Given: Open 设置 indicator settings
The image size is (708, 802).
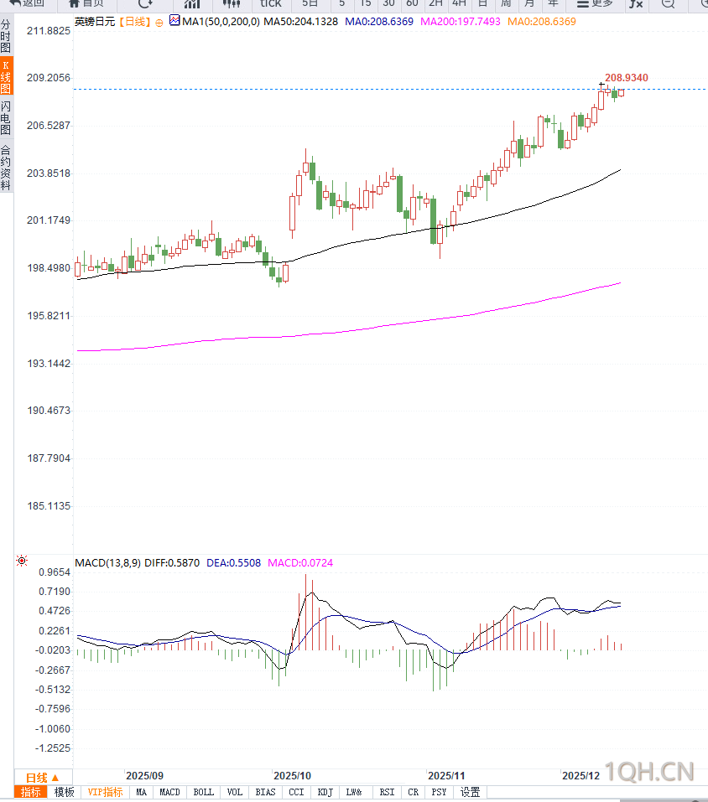Looking at the screenshot, I should [470, 792].
